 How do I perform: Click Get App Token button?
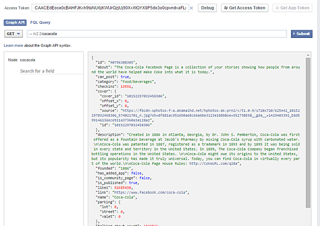coord(292,8)
